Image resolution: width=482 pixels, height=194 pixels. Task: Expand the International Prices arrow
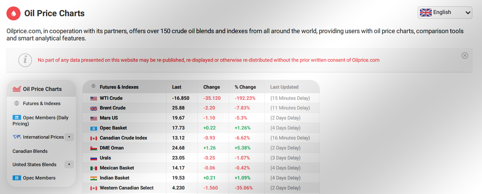69,137
